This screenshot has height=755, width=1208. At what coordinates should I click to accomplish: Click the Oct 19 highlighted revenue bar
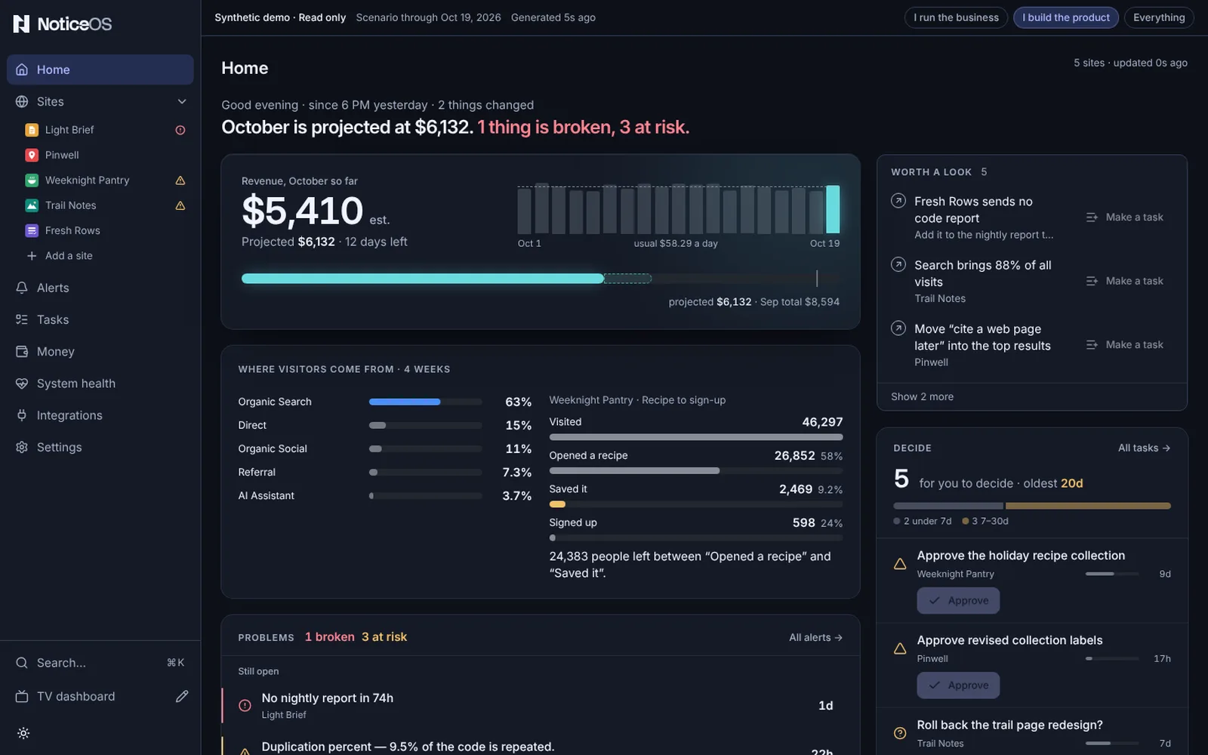pyautogui.click(x=833, y=209)
